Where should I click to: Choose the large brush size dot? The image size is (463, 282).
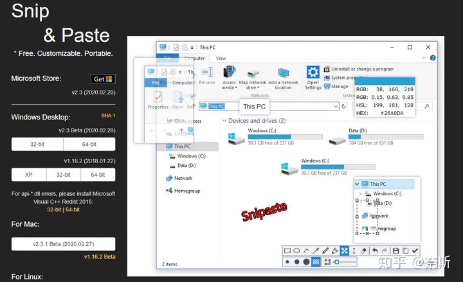[x=307, y=261]
